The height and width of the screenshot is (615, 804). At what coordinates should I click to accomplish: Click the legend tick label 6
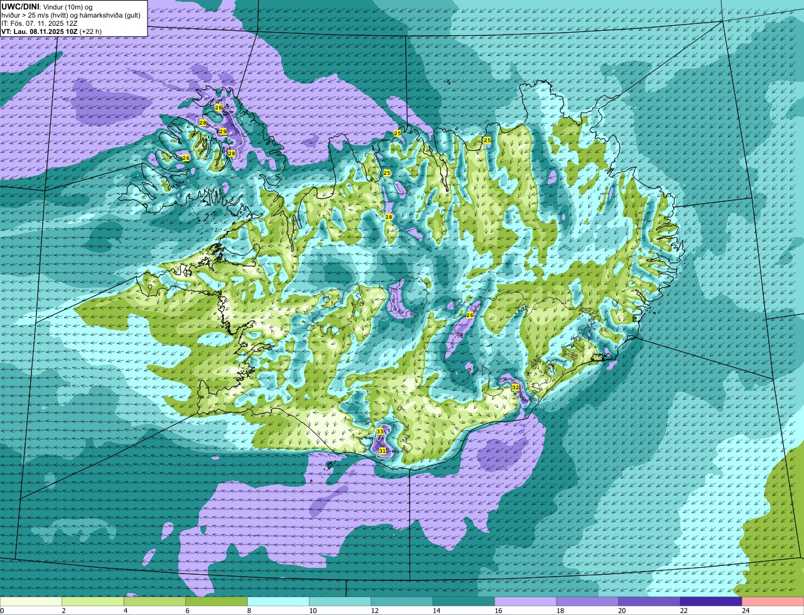[x=186, y=610]
